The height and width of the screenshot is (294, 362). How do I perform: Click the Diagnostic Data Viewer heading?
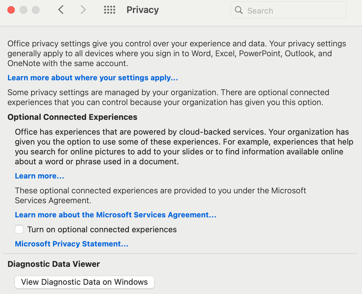[x=54, y=264]
